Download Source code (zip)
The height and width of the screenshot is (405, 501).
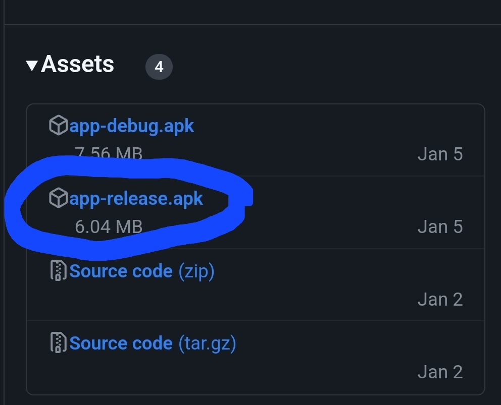point(141,271)
